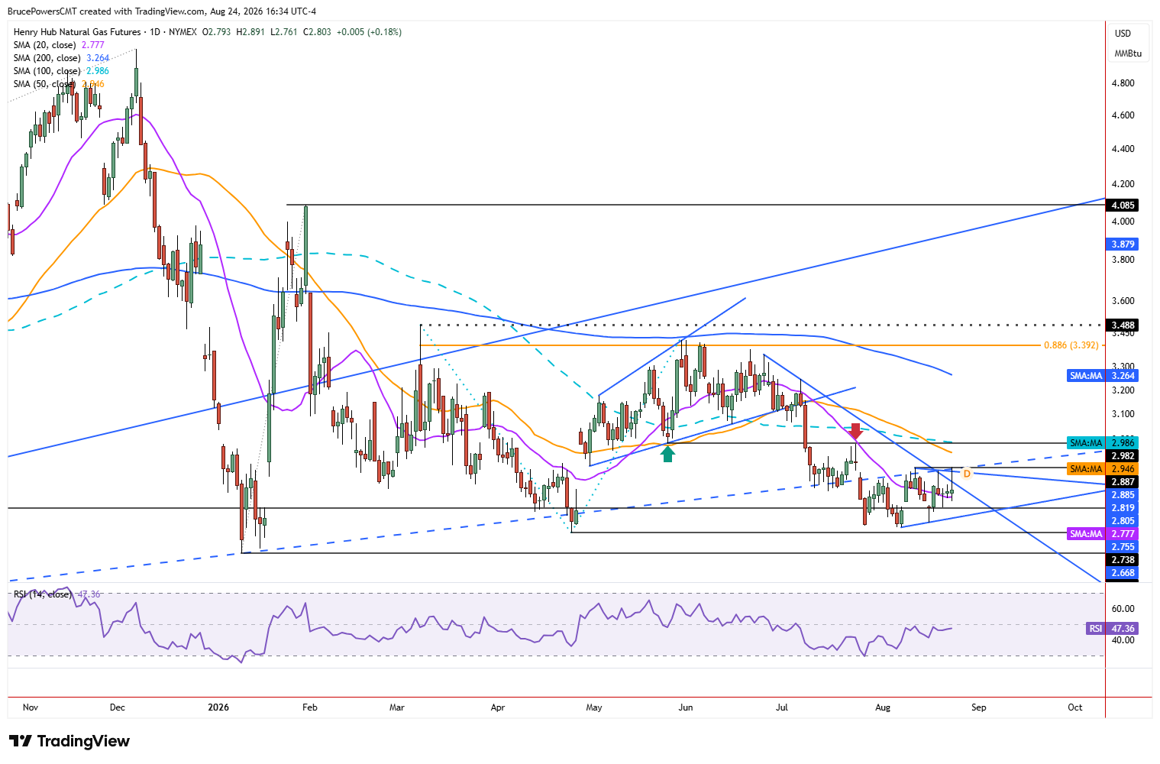Select the orange SMA:MA 2.946 axis label
This screenshot has width=1160, height=764.
click(x=1103, y=469)
